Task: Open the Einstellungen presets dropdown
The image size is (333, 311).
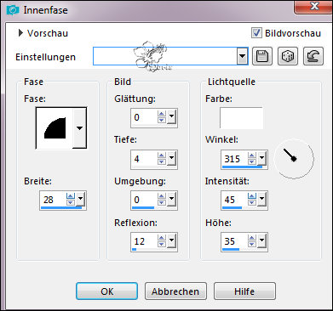Action: point(242,56)
